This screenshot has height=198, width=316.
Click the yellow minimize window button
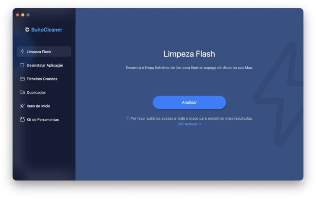pos(23,15)
